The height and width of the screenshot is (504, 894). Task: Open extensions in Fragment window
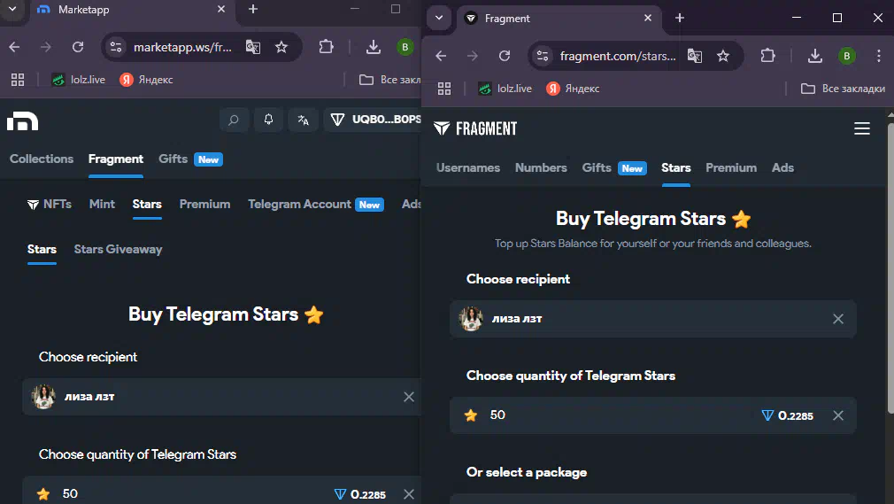[768, 56]
